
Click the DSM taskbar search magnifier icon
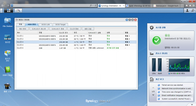click(193, 11)
